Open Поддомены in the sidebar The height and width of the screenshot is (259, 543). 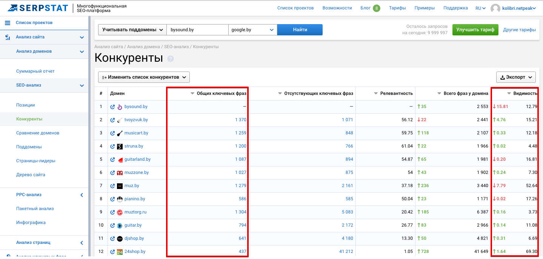(29, 147)
